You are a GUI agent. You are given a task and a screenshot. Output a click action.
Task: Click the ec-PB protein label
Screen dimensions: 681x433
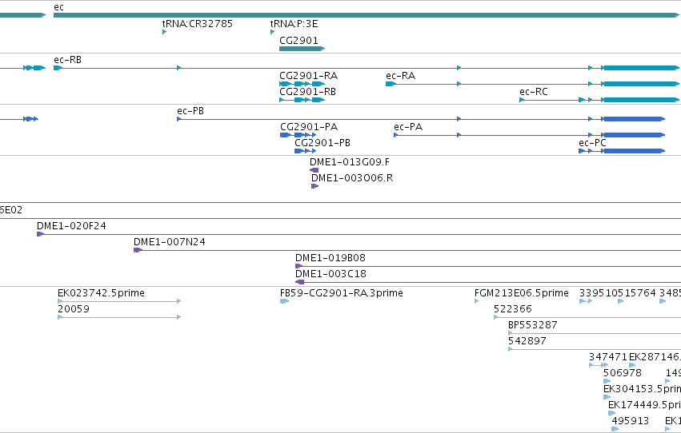click(190, 111)
